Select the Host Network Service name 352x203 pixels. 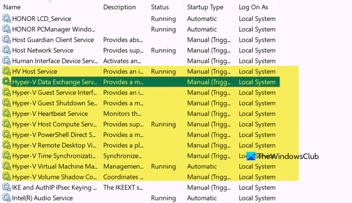tap(43, 50)
